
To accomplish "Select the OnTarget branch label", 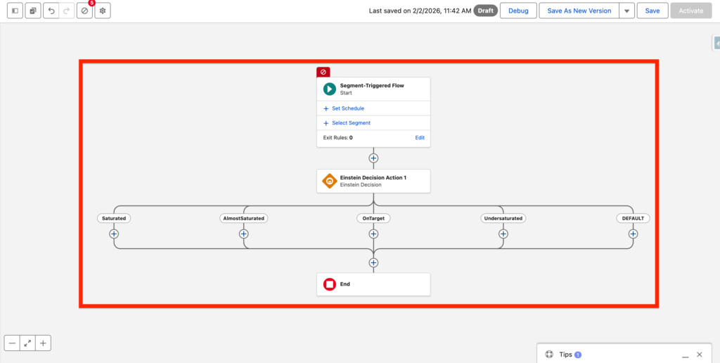I will [373, 218].
